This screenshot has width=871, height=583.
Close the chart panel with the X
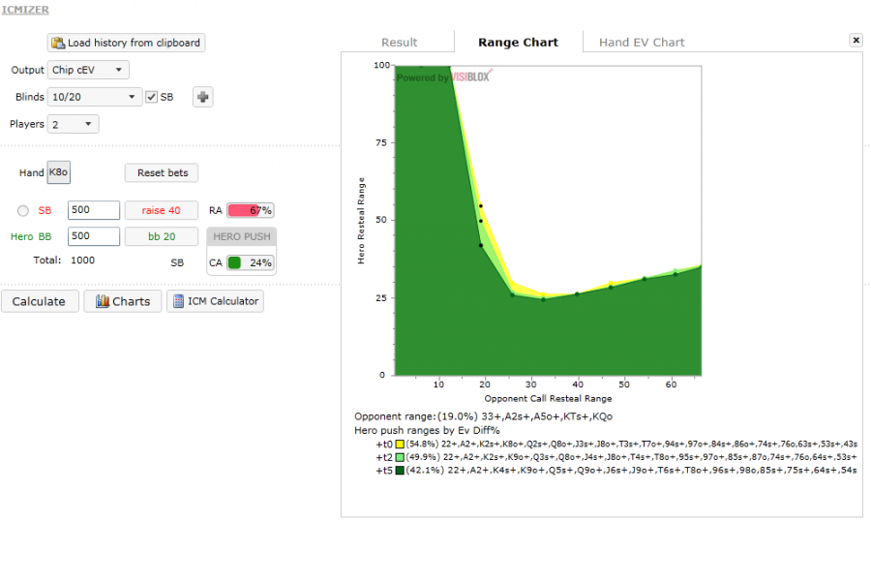click(856, 40)
